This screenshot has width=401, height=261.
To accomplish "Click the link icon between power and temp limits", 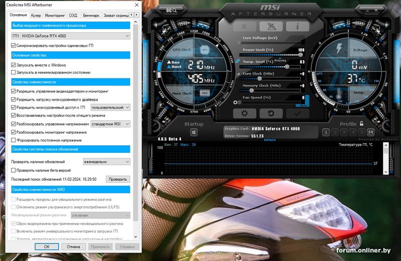I will pos(237,61).
